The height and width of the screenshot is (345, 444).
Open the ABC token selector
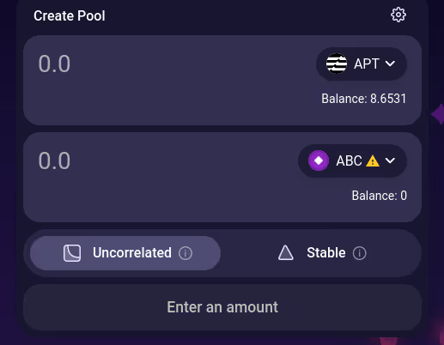pyautogui.click(x=352, y=160)
